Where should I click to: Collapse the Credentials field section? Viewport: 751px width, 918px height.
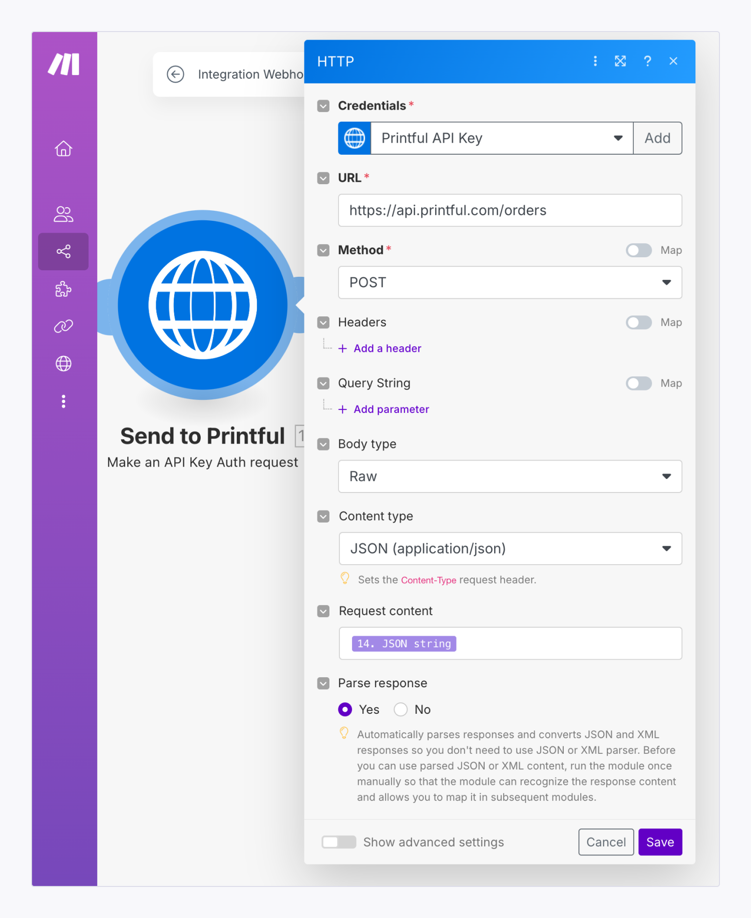pos(323,106)
